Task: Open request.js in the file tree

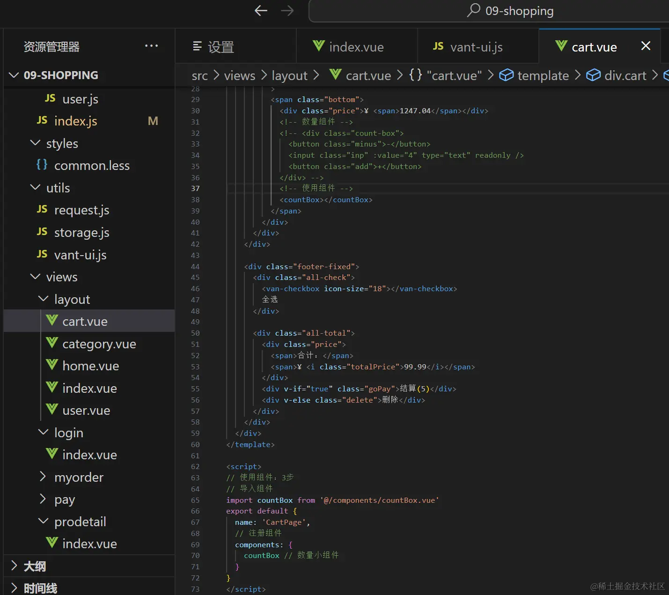Action: pos(89,210)
